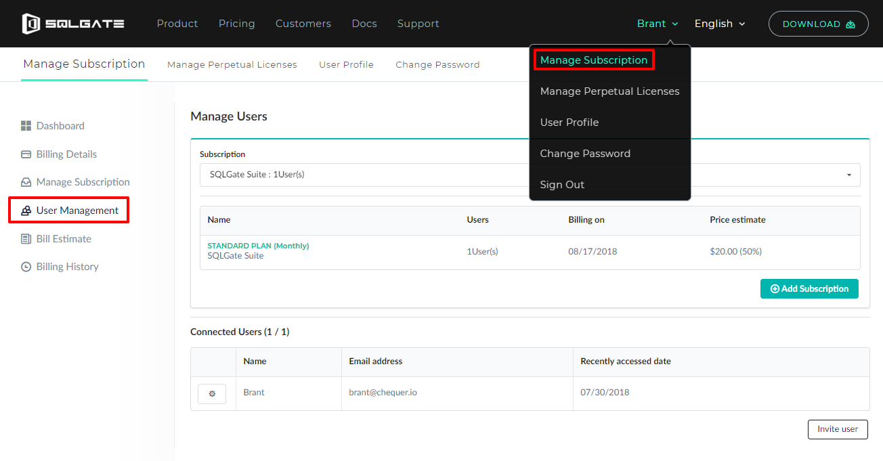Select Manage Subscription in the account menu
The image size is (883, 461).
[x=594, y=60]
